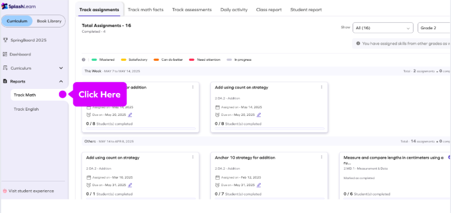The width and height of the screenshot is (451, 213).
Task: Edit due date pencil on Anchor 10 strategy Feb 12 card
Action: 258,185
